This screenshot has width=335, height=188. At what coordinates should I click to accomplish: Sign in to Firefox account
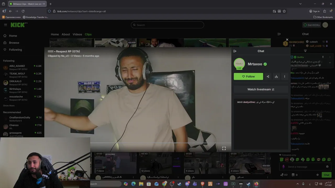(314, 11)
